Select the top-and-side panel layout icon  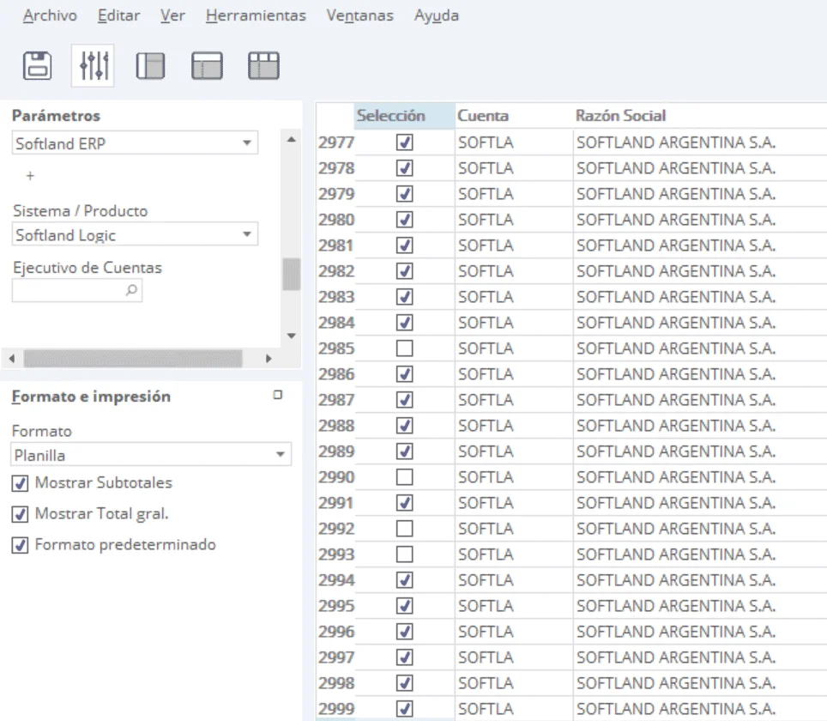tap(207, 66)
